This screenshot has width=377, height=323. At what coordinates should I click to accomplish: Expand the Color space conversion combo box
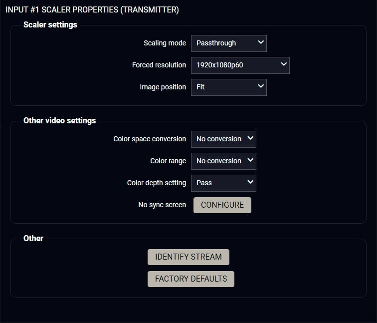[x=223, y=139]
